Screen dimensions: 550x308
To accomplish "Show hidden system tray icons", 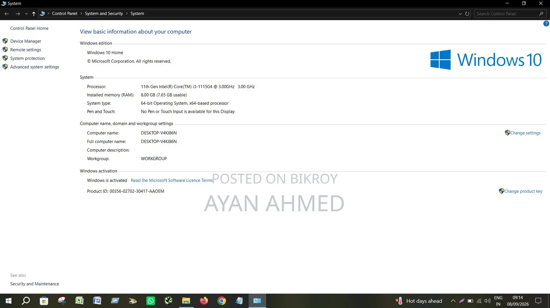I will pos(453,301).
